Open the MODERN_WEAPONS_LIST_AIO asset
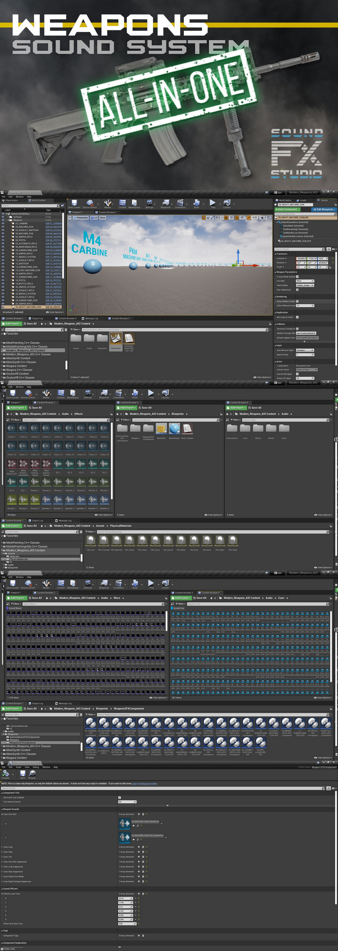Image resolution: width=338 pixels, height=951 pixels. [x=129, y=339]
